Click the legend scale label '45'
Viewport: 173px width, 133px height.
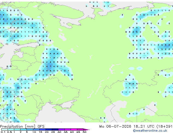pos(78,132)
